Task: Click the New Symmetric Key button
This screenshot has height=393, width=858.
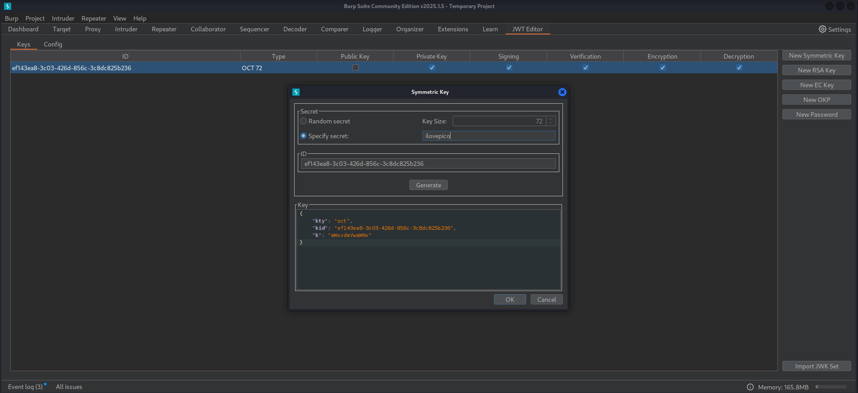Action: click(x=817, y=55)
